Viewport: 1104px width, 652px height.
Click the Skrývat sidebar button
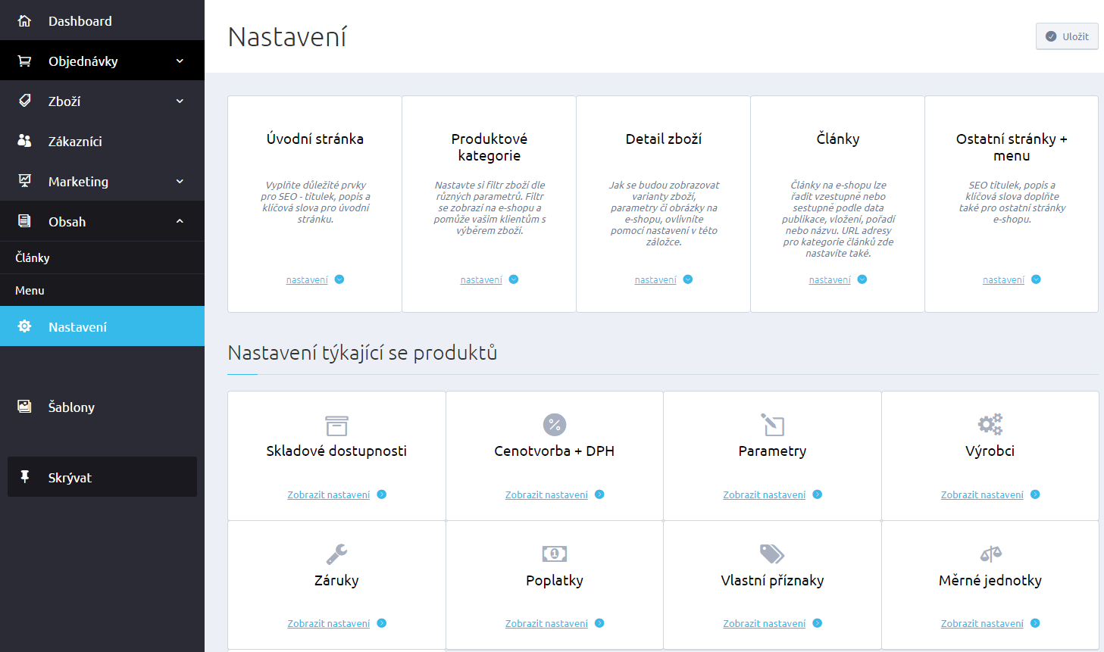[102, 477]
